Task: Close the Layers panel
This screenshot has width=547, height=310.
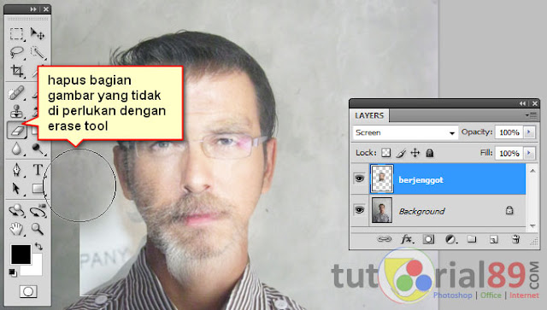Action: (534, 103)
